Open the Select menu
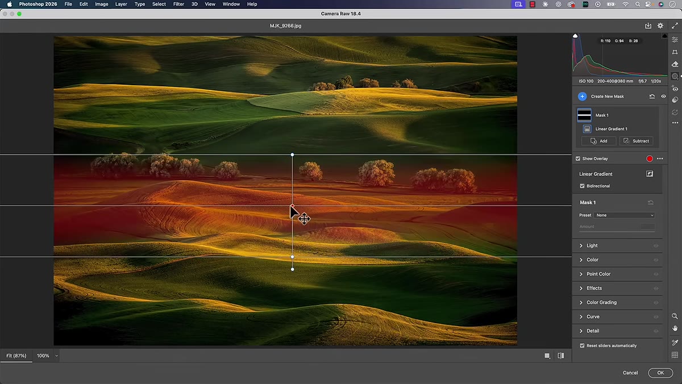 click(159, 4)
